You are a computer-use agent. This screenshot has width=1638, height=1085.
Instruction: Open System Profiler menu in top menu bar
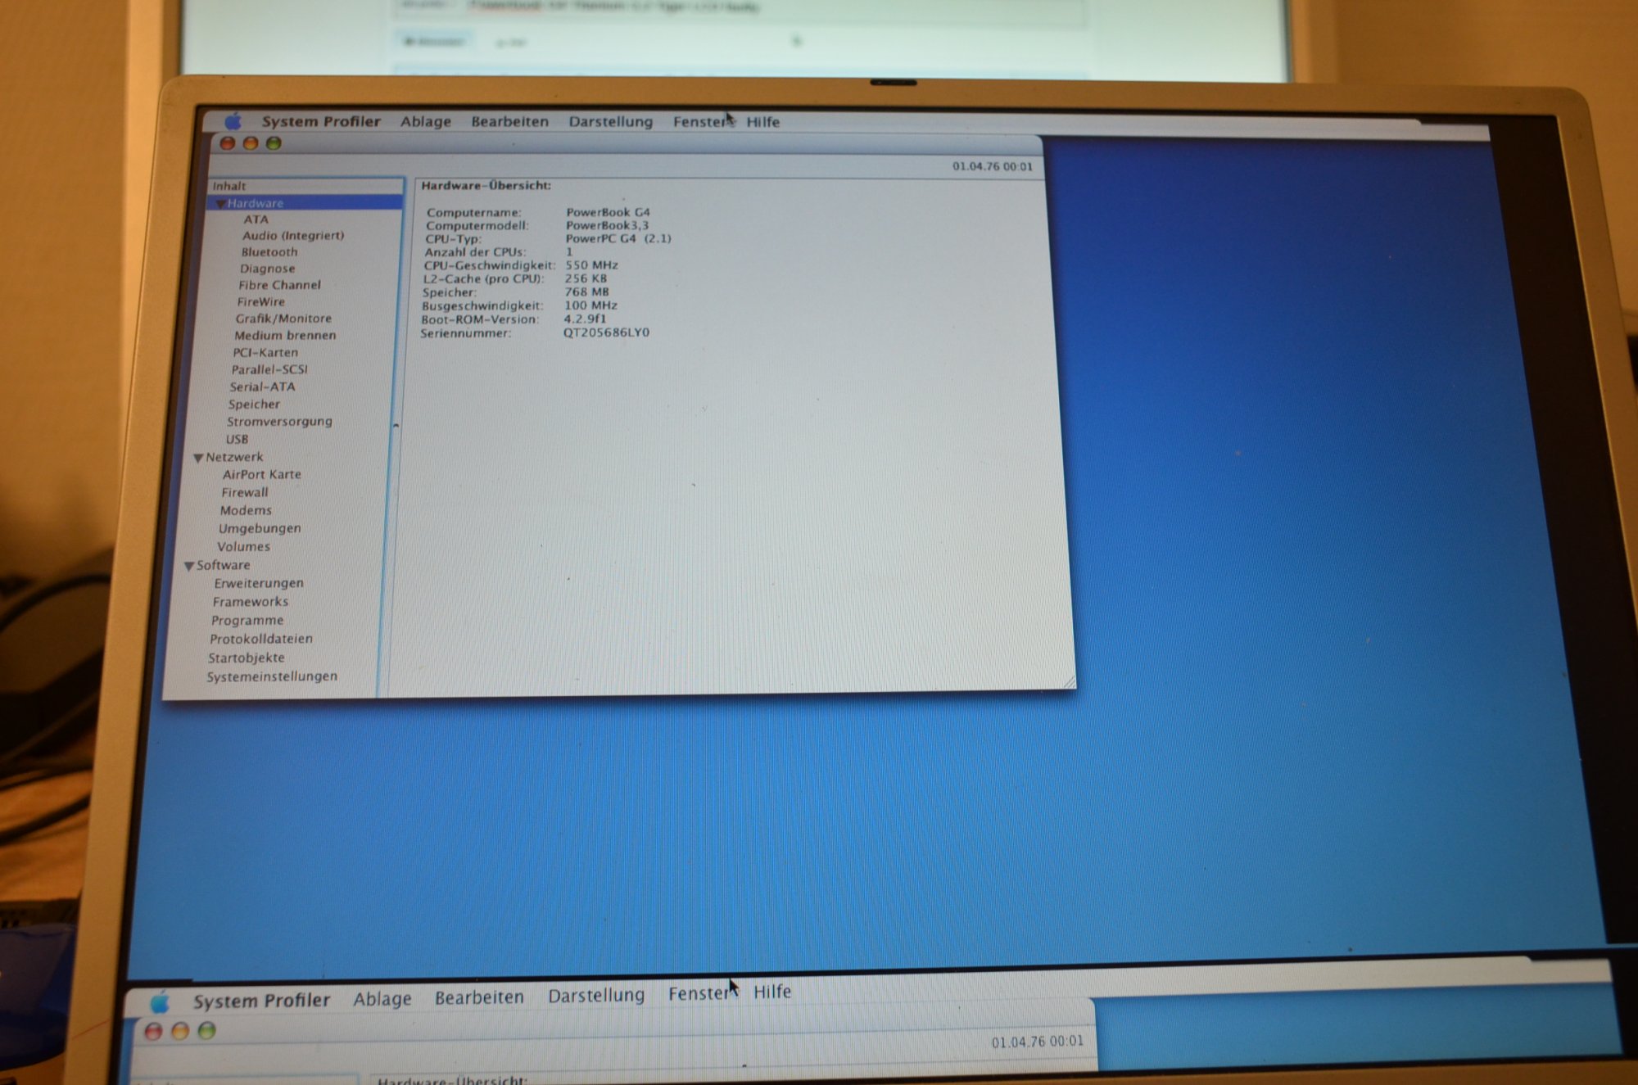coord(321,121)
